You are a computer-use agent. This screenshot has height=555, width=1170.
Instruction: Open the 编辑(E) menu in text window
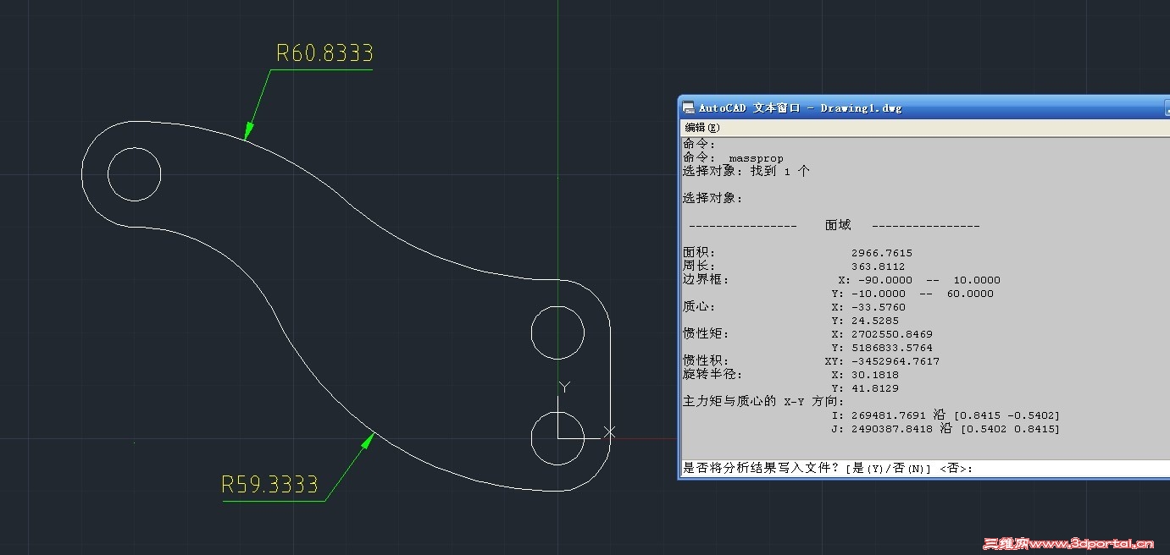click(x=701, y=128)
